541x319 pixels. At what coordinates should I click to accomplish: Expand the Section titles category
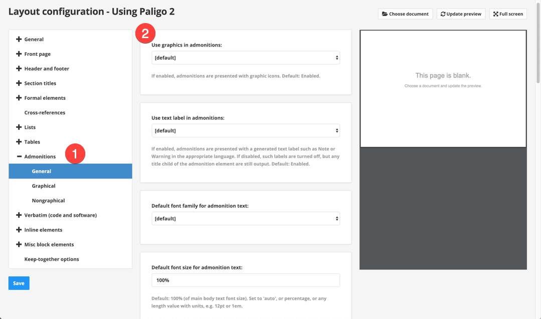pos(40,83)
